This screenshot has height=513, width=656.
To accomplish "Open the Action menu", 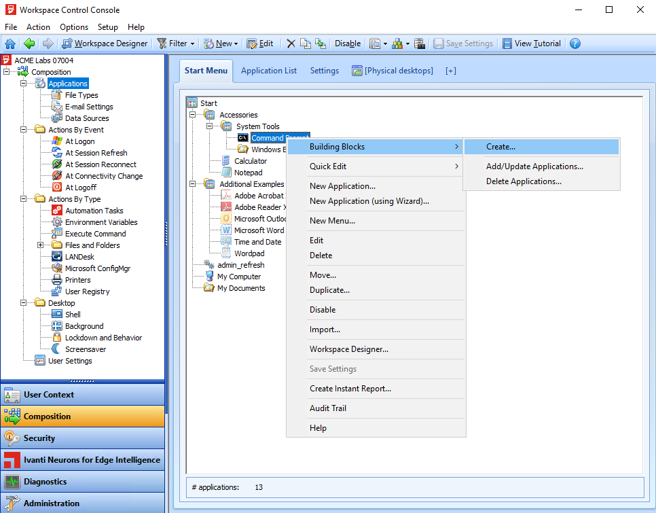I will [38, 27].
